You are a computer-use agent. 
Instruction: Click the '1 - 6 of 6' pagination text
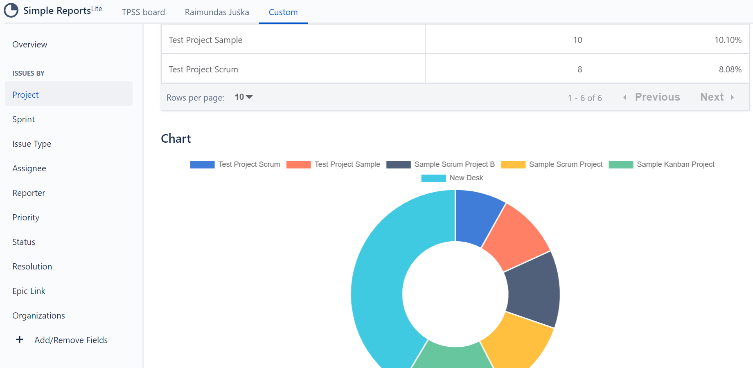585,98
